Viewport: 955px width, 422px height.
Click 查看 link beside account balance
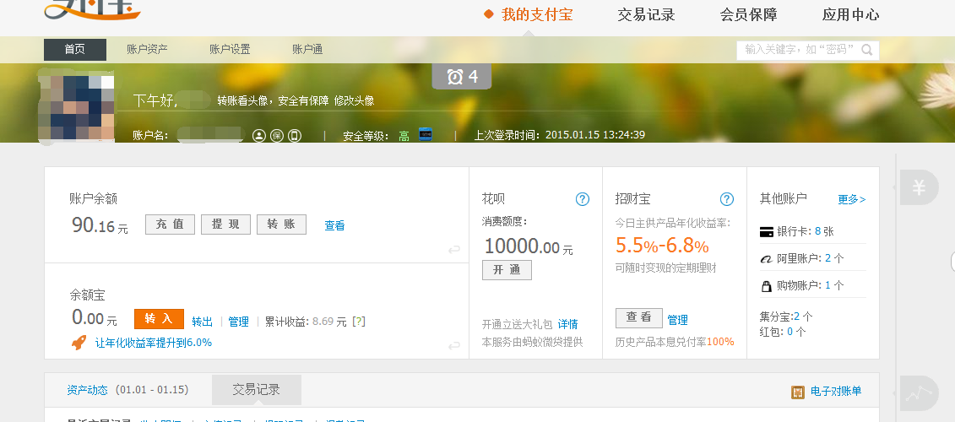pos(335,226)
